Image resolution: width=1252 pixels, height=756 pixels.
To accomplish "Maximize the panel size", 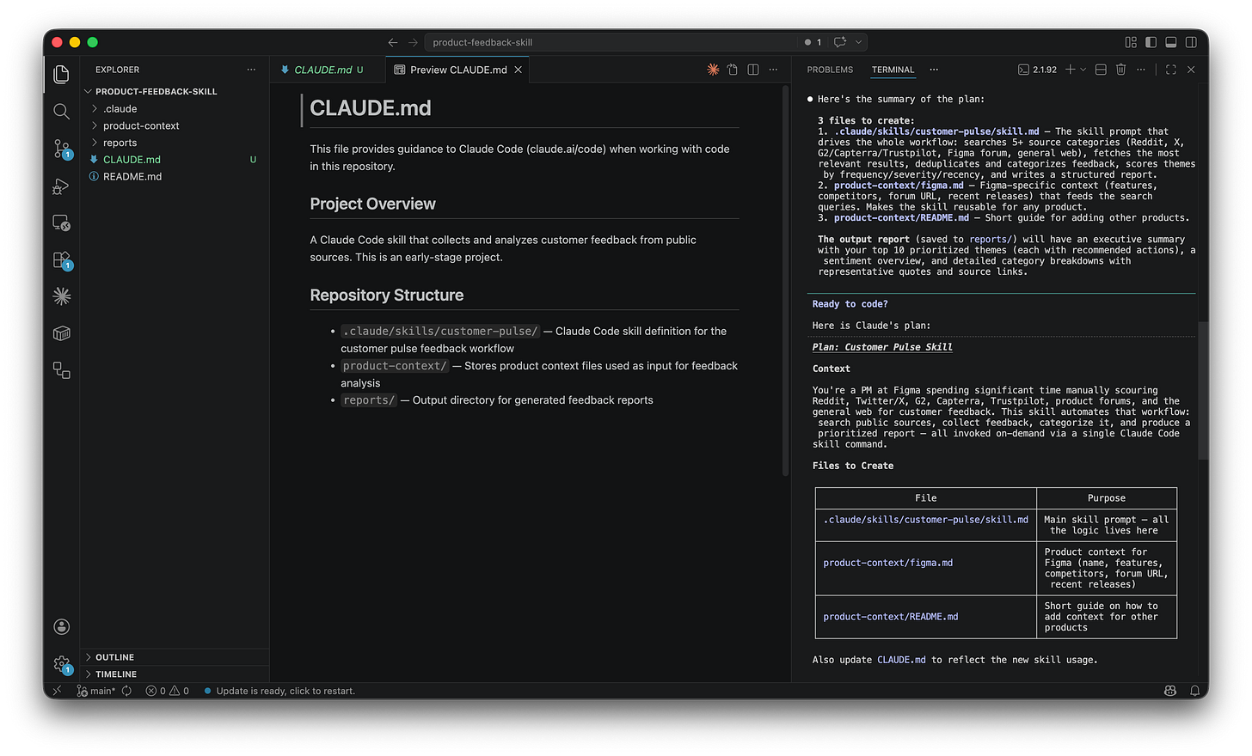I will [x=1170, y=70].
